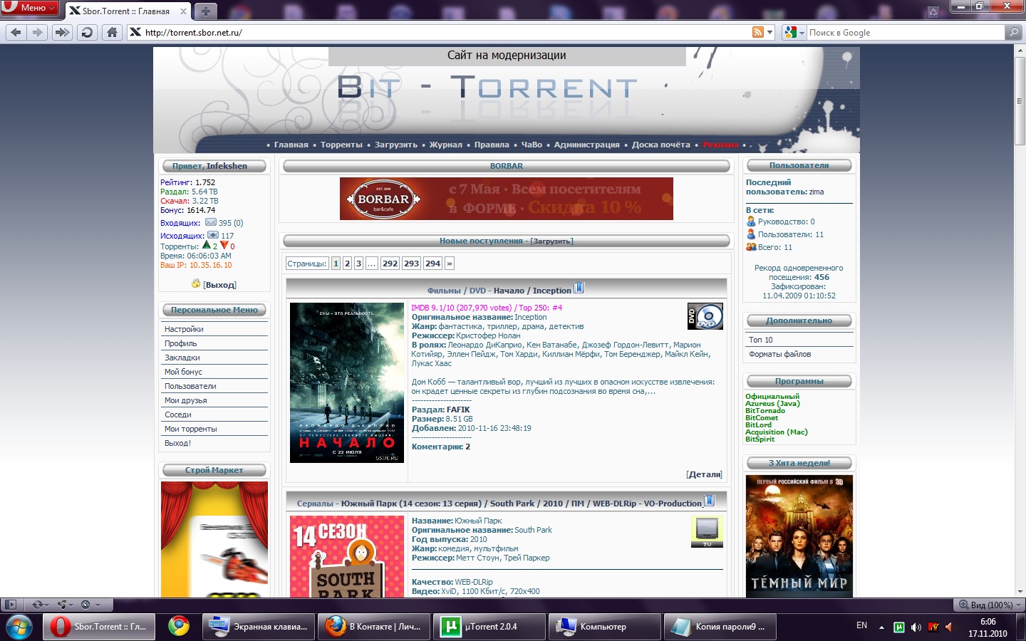Screen dimensions: 1026x641
Task: Focus the address bar URL field
Action: click(446, 32)
